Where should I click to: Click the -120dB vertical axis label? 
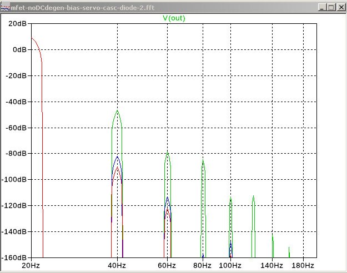point(14,205)
